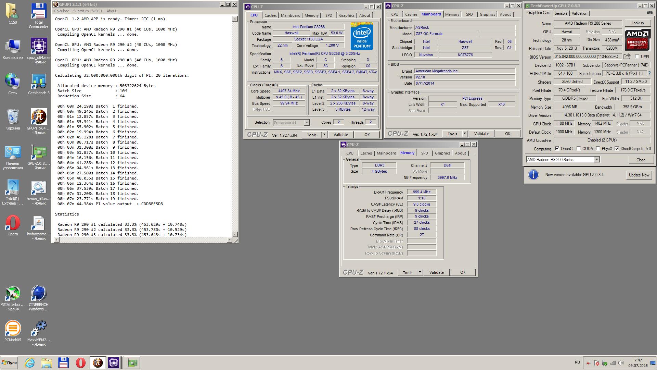Launch hexus_pifast desktop shortcut
This screenshot has width=657, height=370.
click(39, 193)
